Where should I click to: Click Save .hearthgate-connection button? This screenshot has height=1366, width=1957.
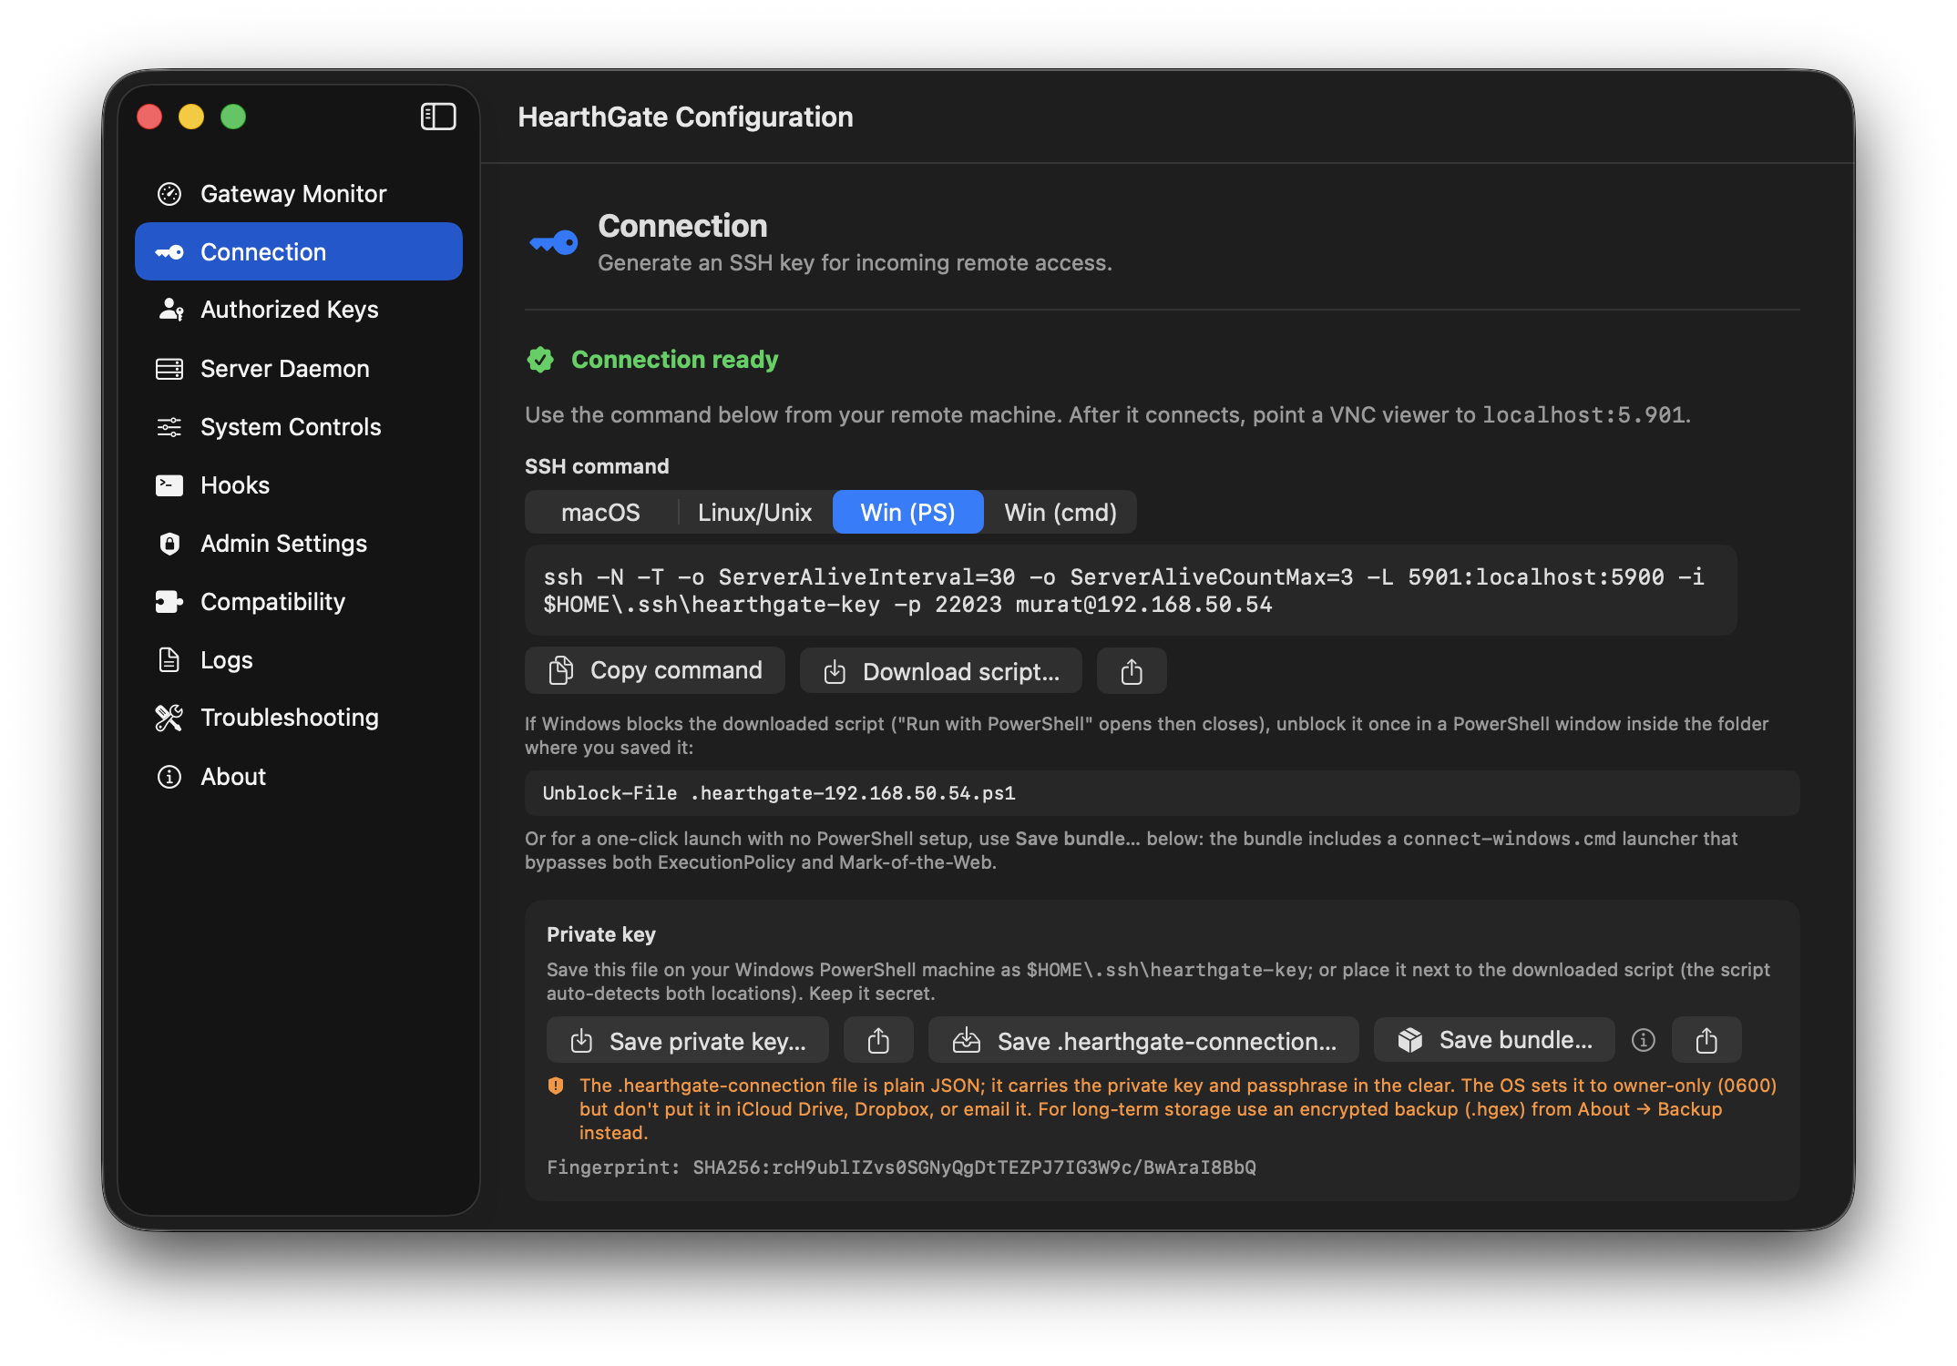pyautogui.click(x=1143, y=1040)
